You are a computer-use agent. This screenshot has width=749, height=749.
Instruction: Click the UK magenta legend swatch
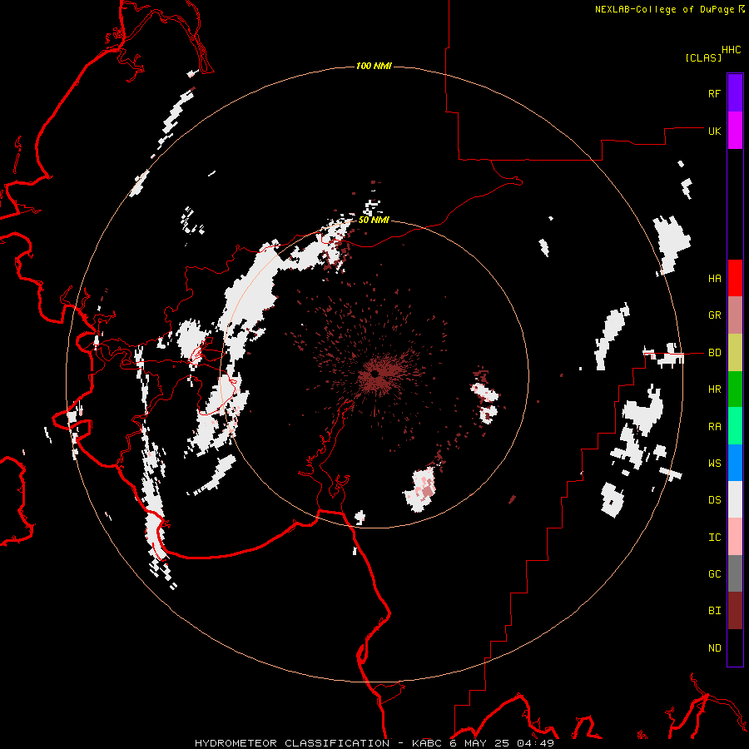tap(735, 131)
